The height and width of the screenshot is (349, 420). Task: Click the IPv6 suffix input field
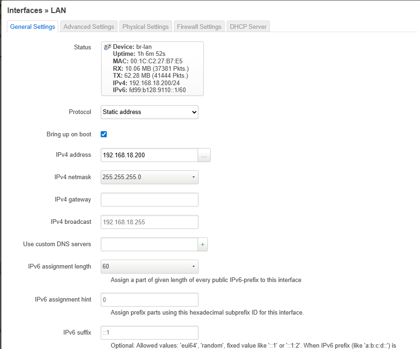(149, 333)
